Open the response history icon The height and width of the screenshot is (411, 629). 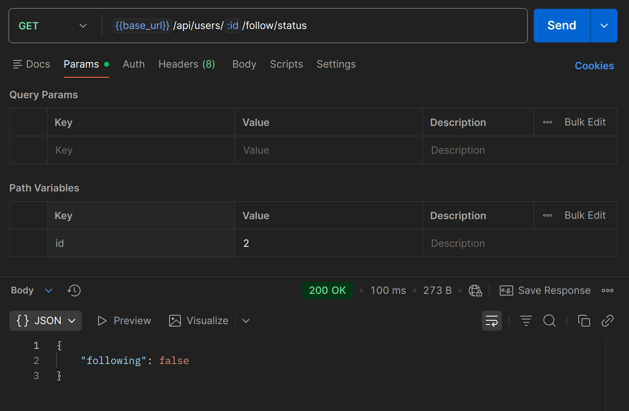[74, 291]
